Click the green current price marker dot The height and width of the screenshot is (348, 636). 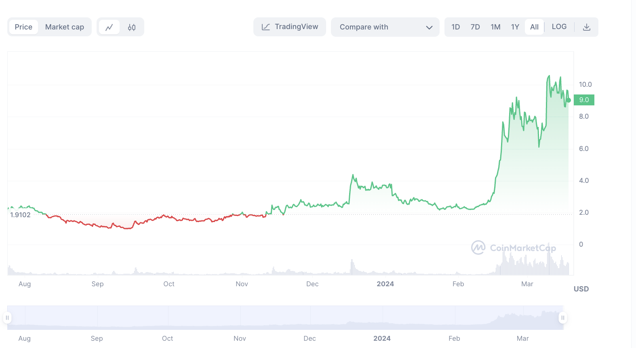click(569, 100)
